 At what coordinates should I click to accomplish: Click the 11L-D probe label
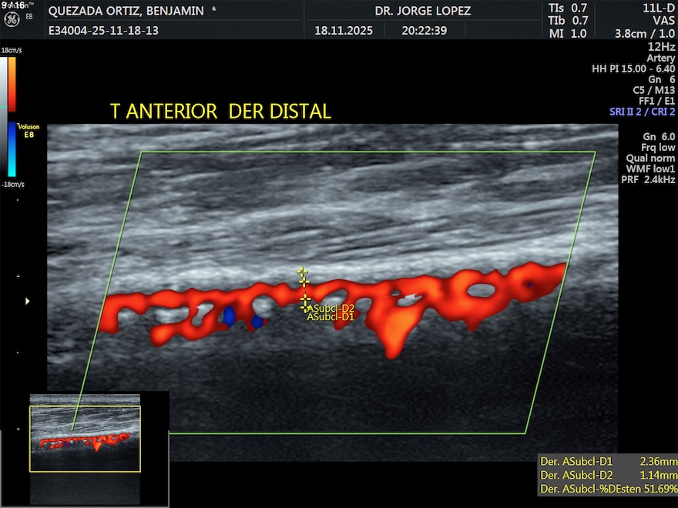coord(659,8)
